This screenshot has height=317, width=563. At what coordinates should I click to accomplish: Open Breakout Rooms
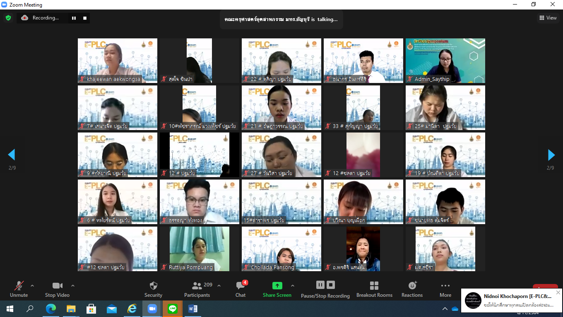374,289
